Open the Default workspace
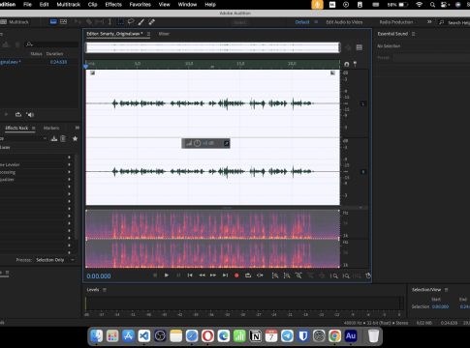The height and width of the screenshot is (348, 470). pyautogui.click(x=302, y=22)
